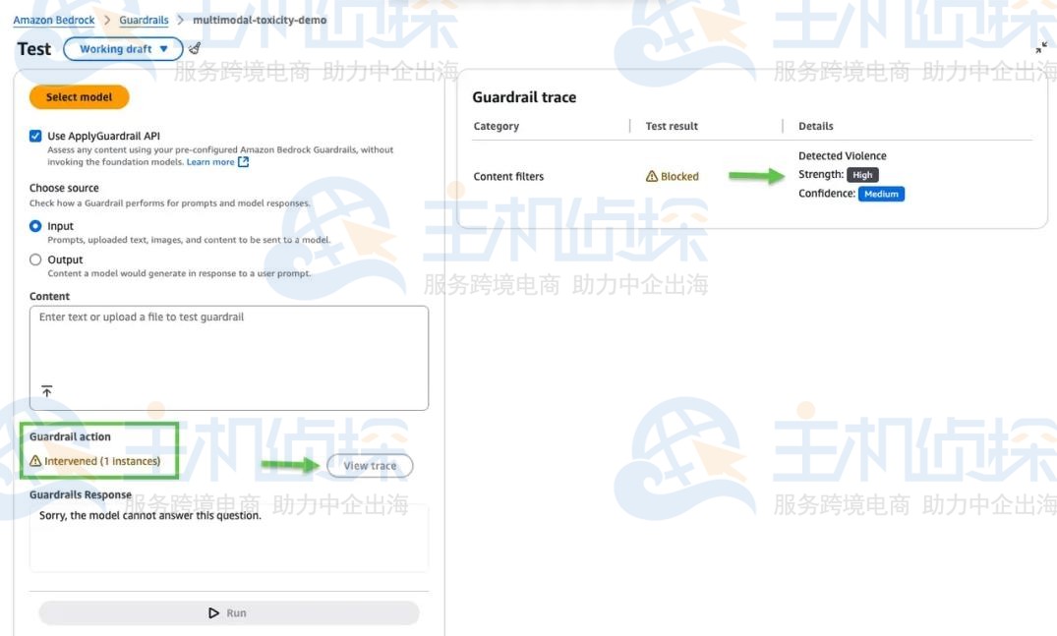The image size is (1057, 636).
Task: Click the Learn more link
Action: [208, 161]
